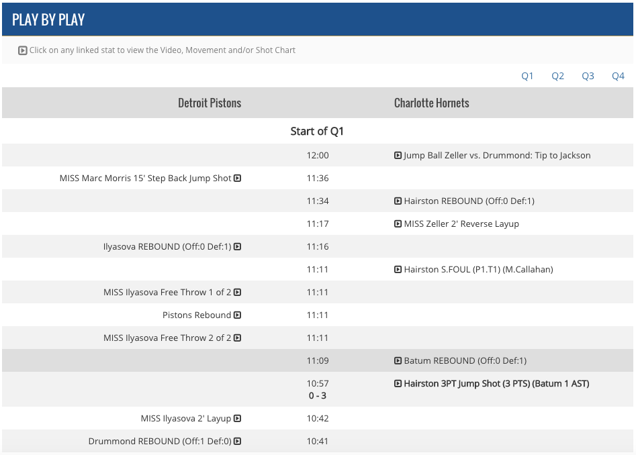Jump to Q2 plays
Screen dimensions: 636x455
(x=557, y=76)
